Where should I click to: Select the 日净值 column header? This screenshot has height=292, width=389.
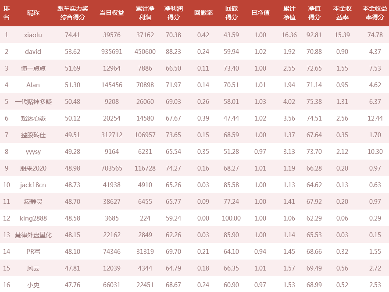(260, 13)
